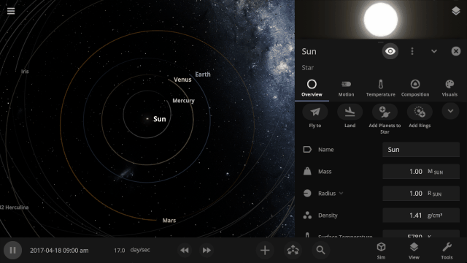Select the Iris asteroid label
Image resolution: width=467 pixels, height=263 pixels.
(25, 72)
